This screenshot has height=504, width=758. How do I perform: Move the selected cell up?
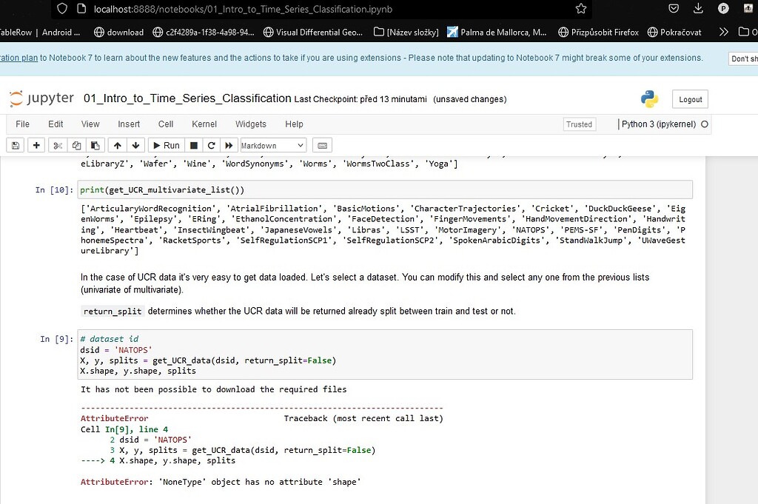pyautogui.click(x=116, y=145)
